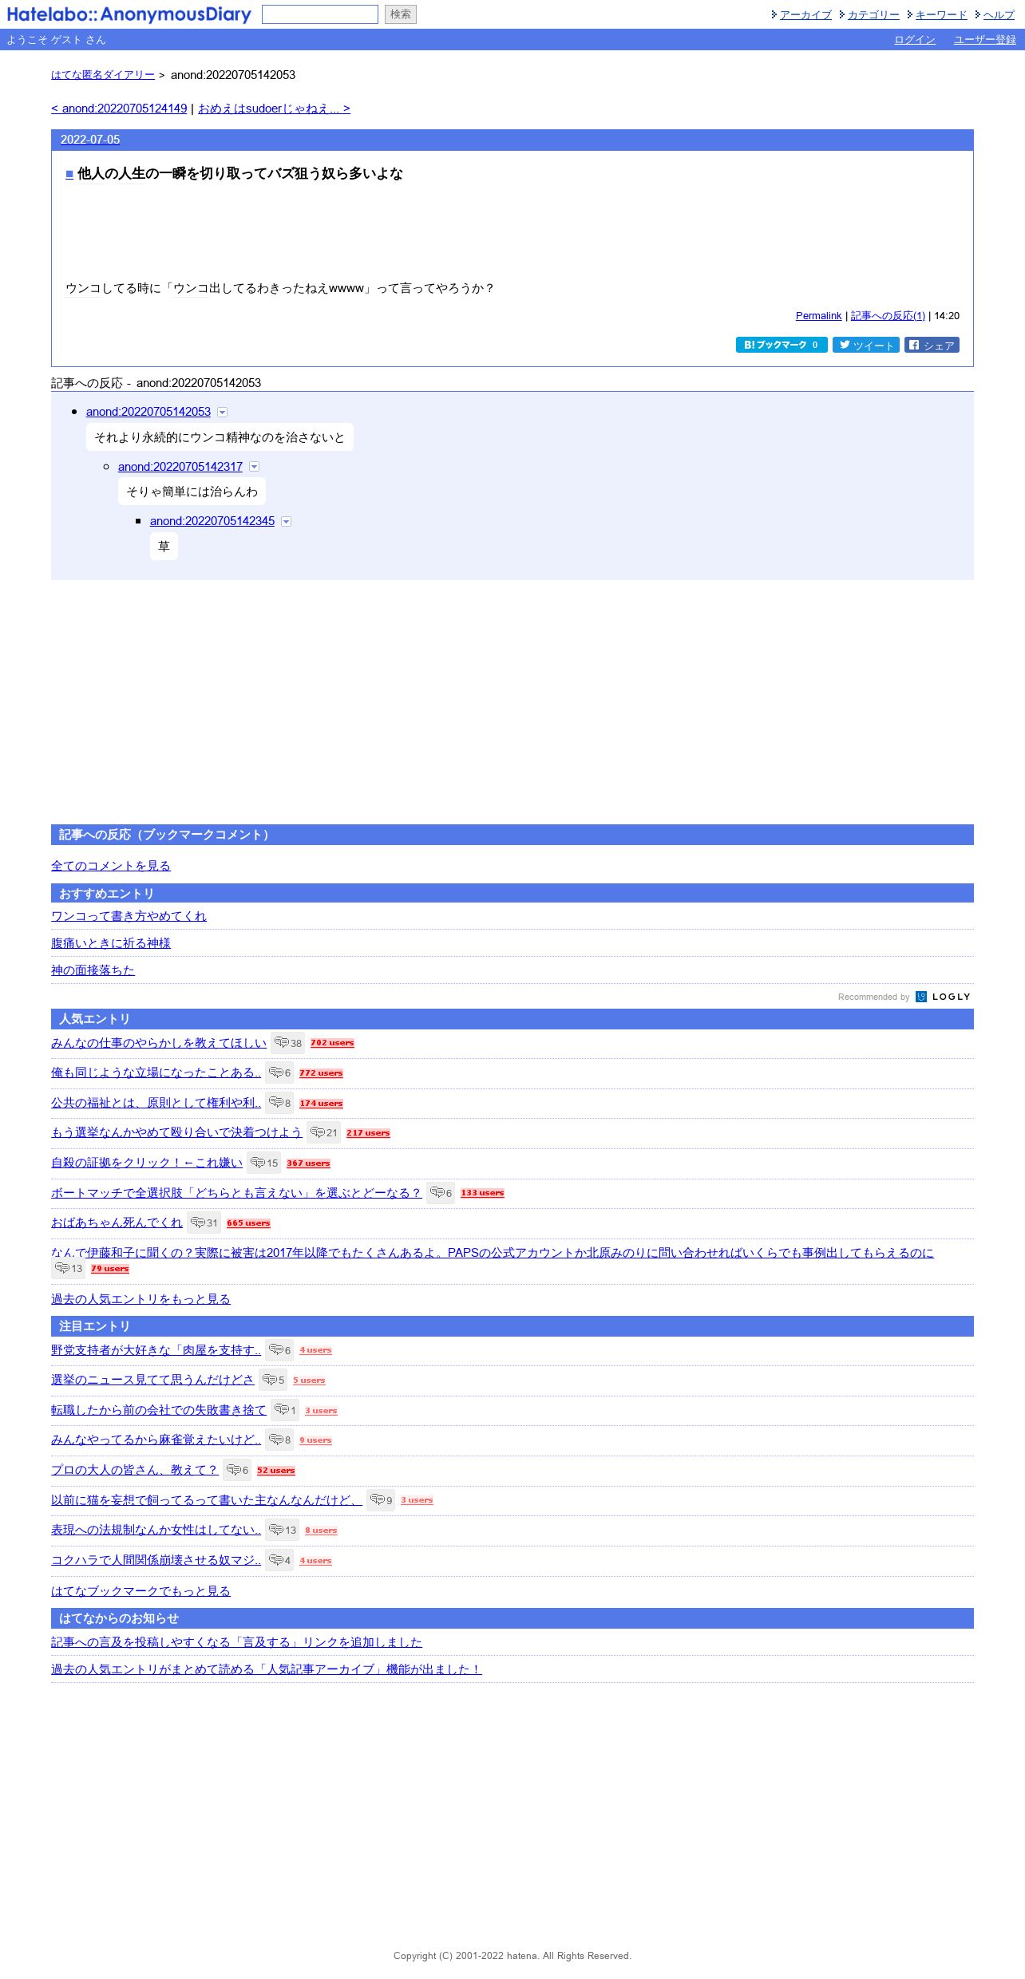Click the B!ブックマーク button

coord(782,345)
